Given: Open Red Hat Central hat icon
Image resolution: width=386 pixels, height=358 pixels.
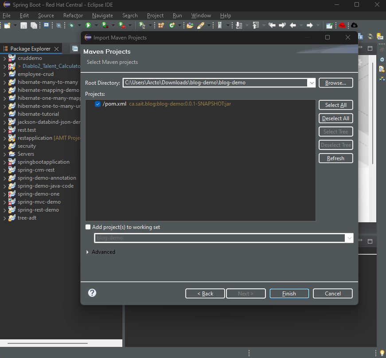Looking at the screenshot, I should point(342,25).
